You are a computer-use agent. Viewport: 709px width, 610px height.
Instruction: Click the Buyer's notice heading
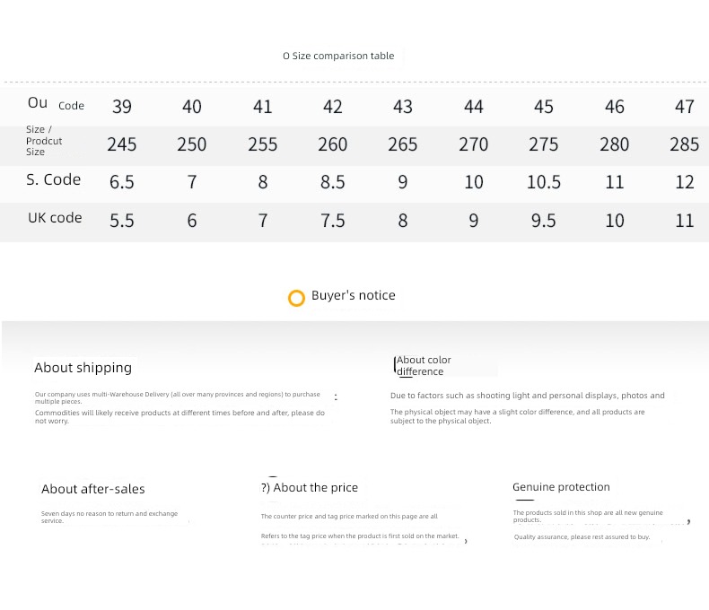353,295
